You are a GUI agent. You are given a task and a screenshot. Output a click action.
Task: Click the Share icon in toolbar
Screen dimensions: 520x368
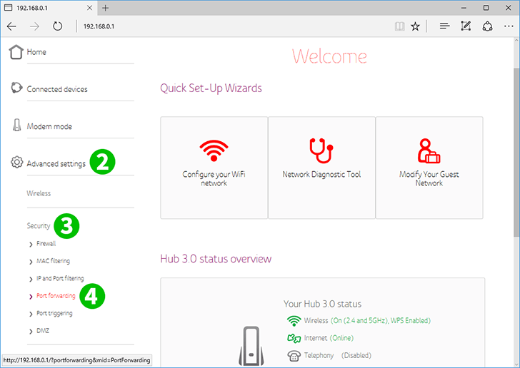[487, 26]
